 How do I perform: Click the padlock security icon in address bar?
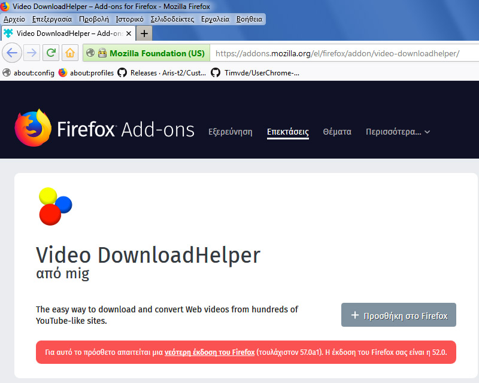pos(102,53)
